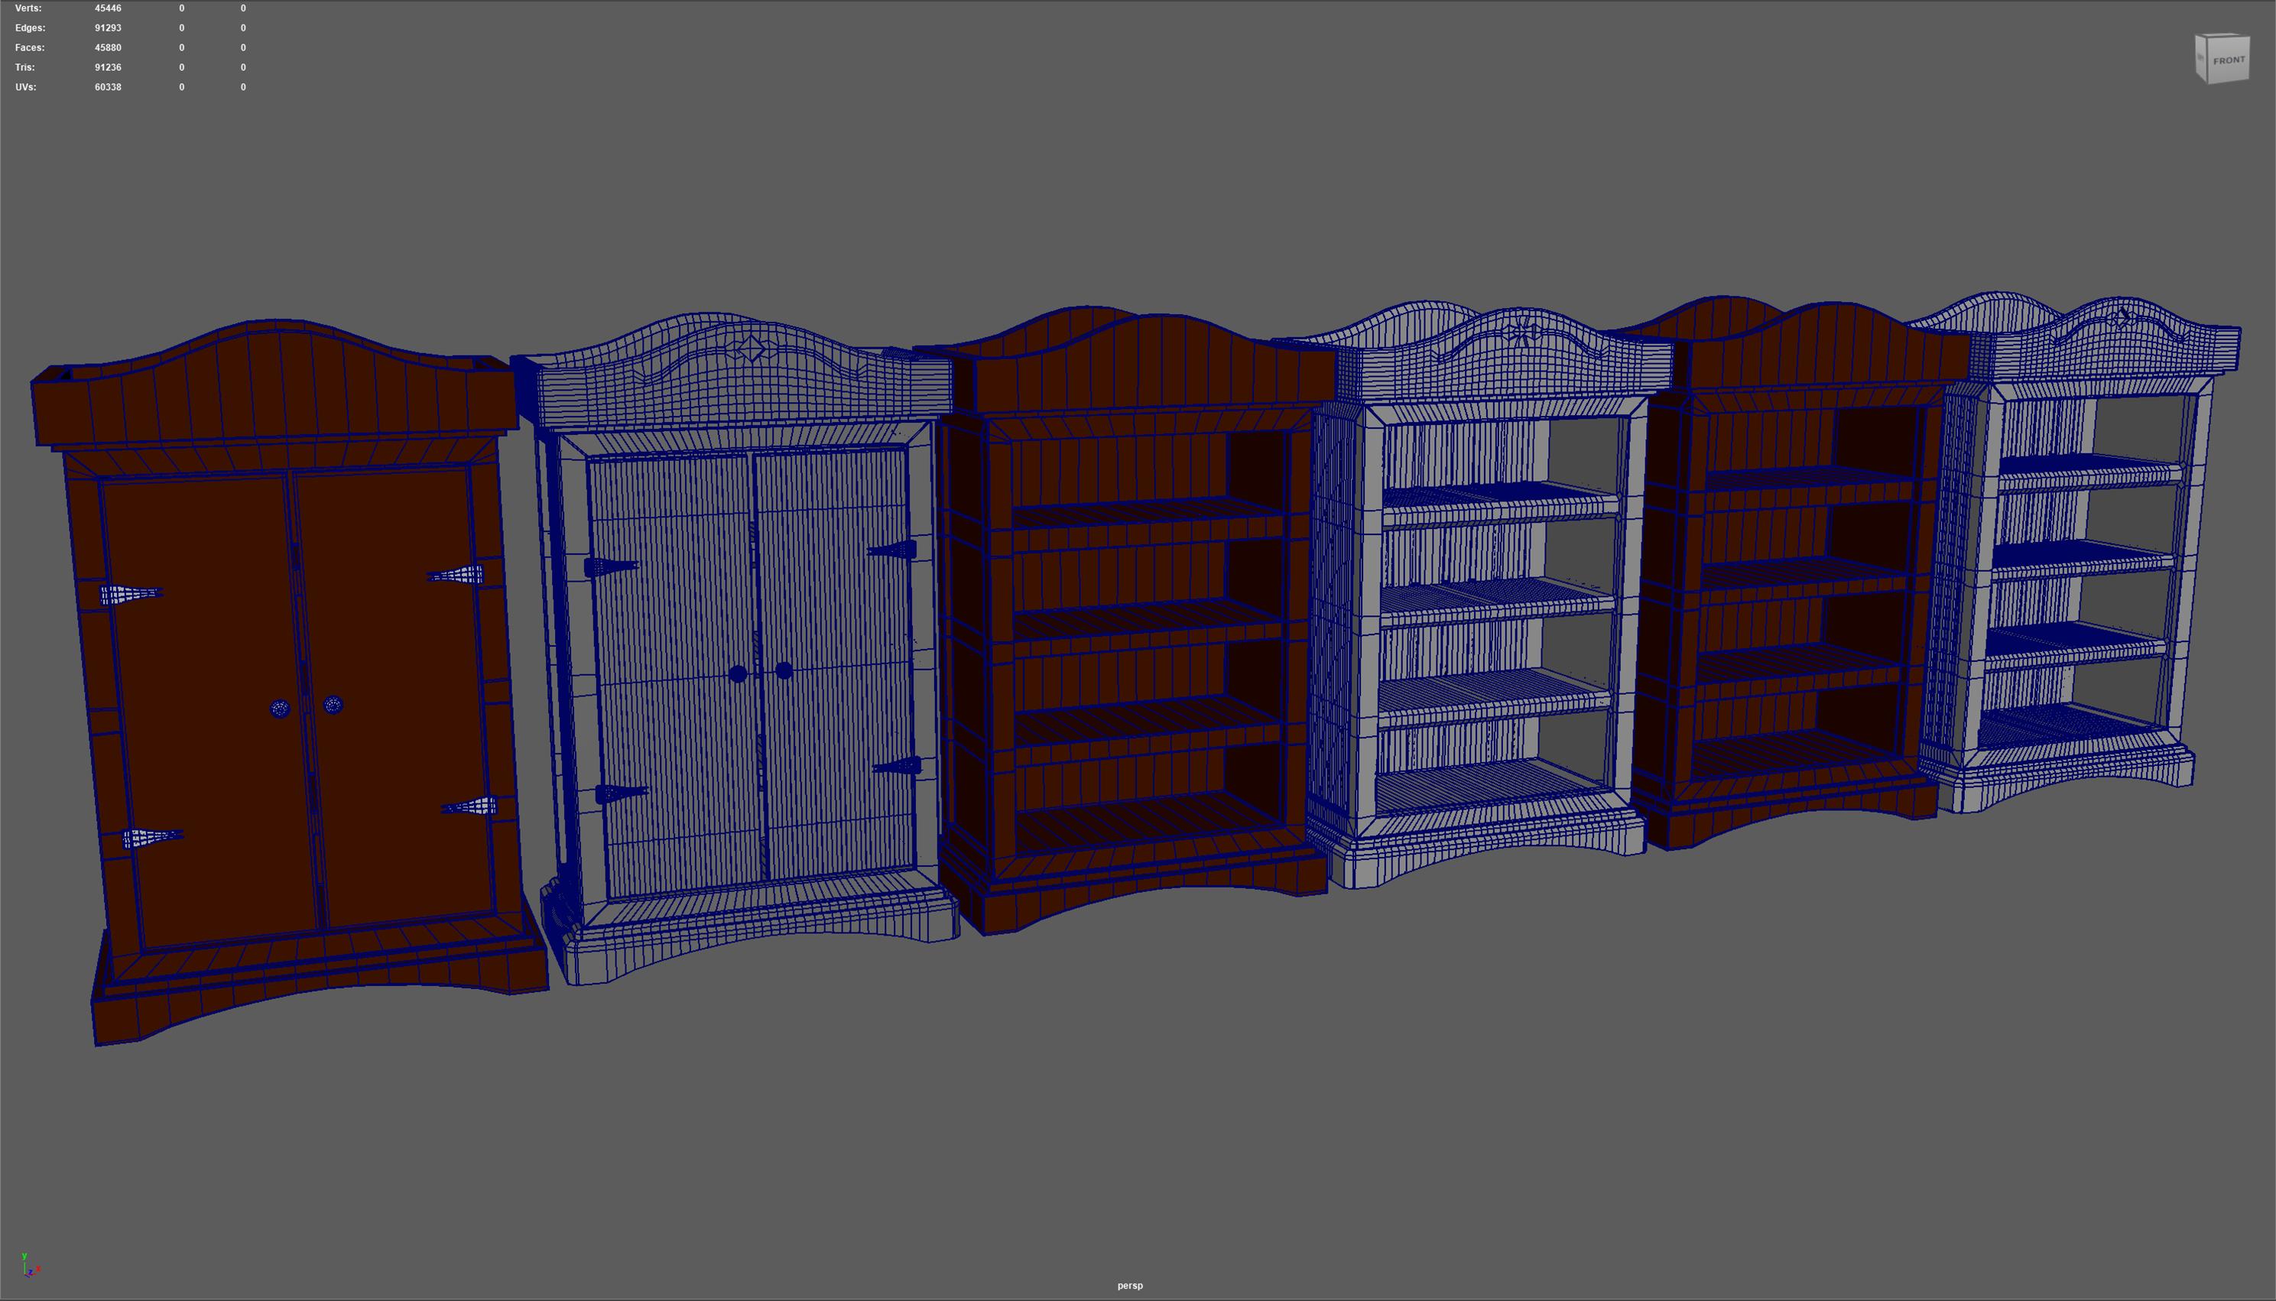The image size is (2276, 1301).
Task: Click the FRONT face of the view cube
Action: click(2229, 60)
